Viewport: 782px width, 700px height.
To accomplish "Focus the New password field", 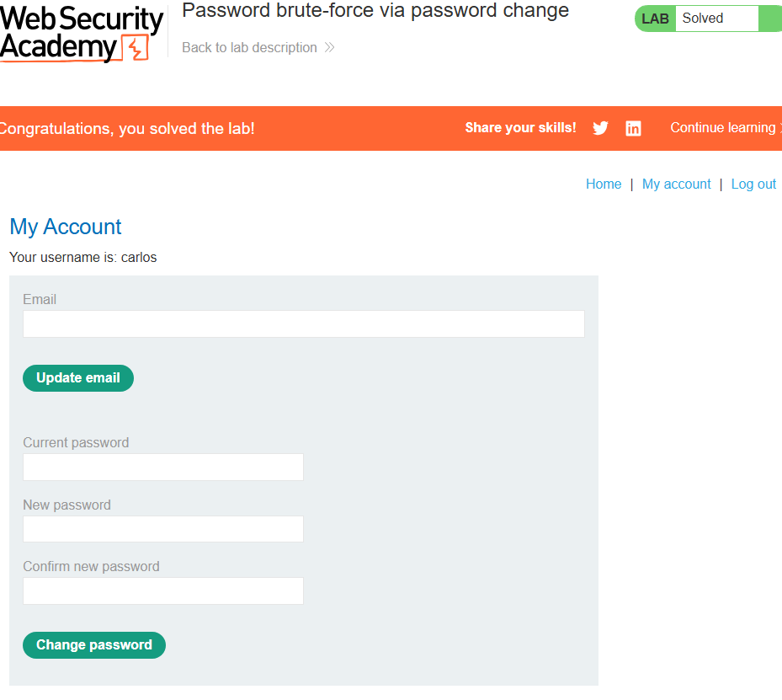I will point(163,529).
